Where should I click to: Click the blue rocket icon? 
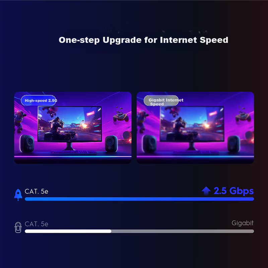(x=18, y=195)
